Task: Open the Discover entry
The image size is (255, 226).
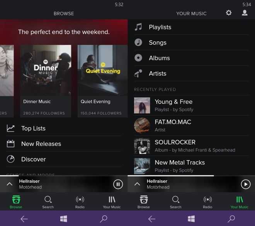Action: 64,159
